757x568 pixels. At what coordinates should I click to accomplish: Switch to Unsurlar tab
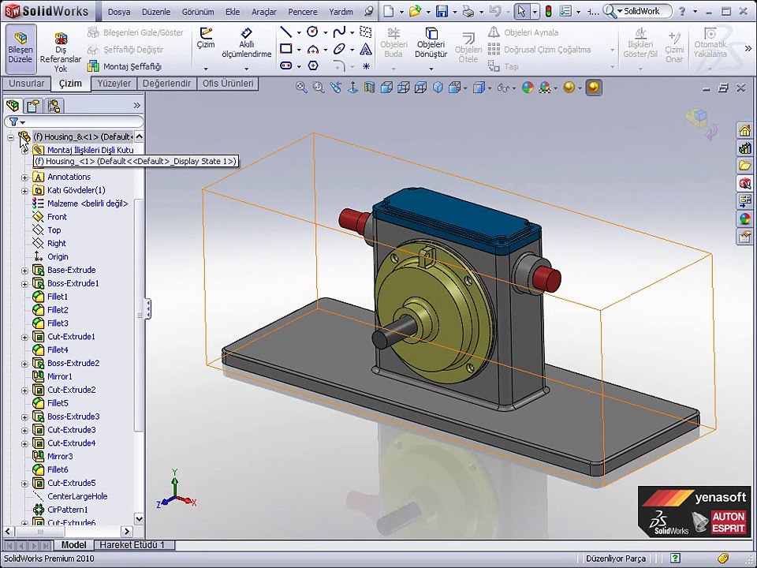click(27, 84)
